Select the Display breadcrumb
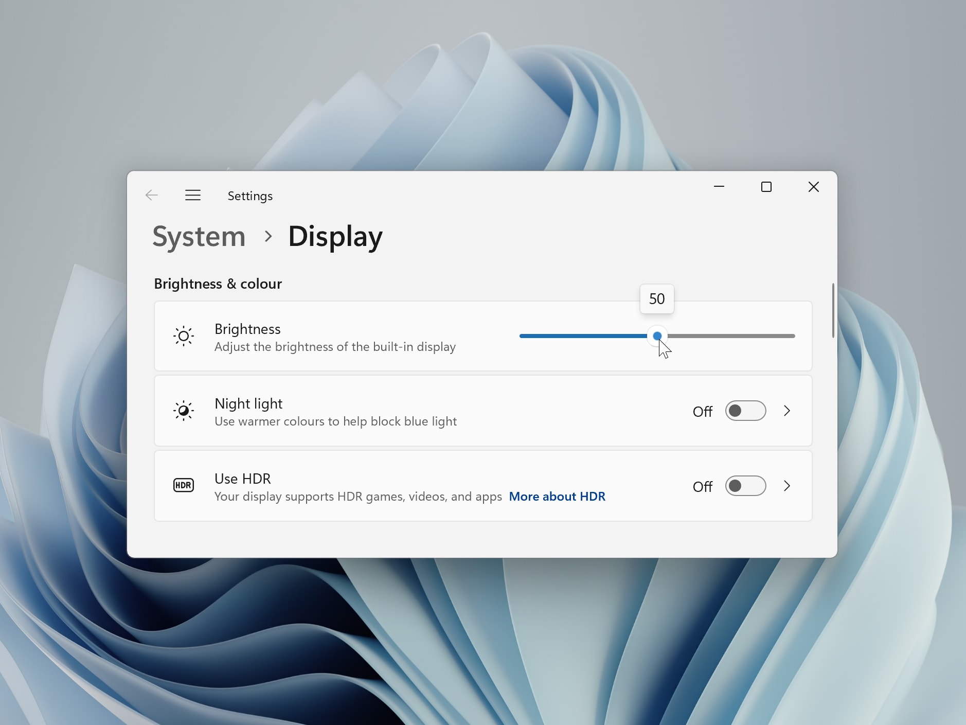This screenshot has width=966, height=725. tap(335, 236)
